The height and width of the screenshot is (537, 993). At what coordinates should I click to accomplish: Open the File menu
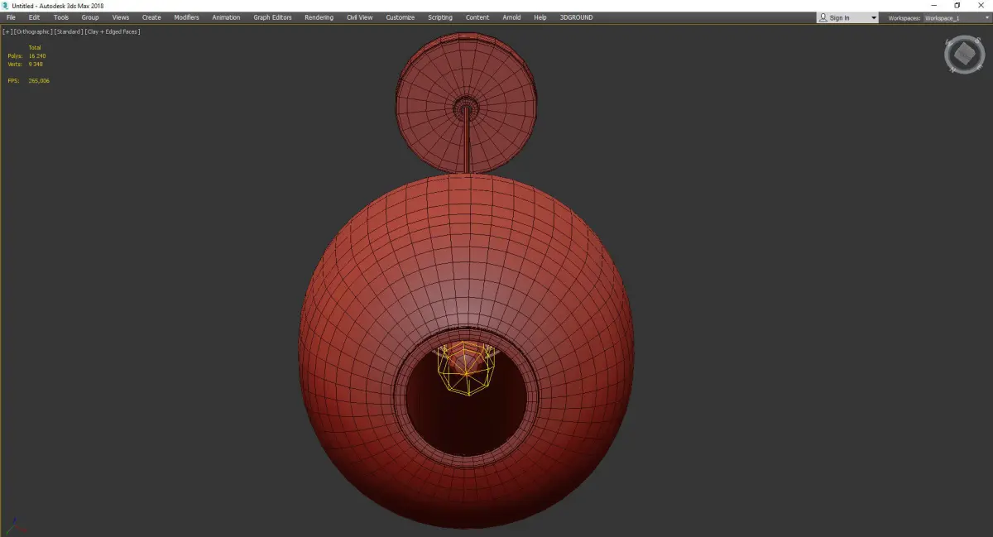(11, 17)
